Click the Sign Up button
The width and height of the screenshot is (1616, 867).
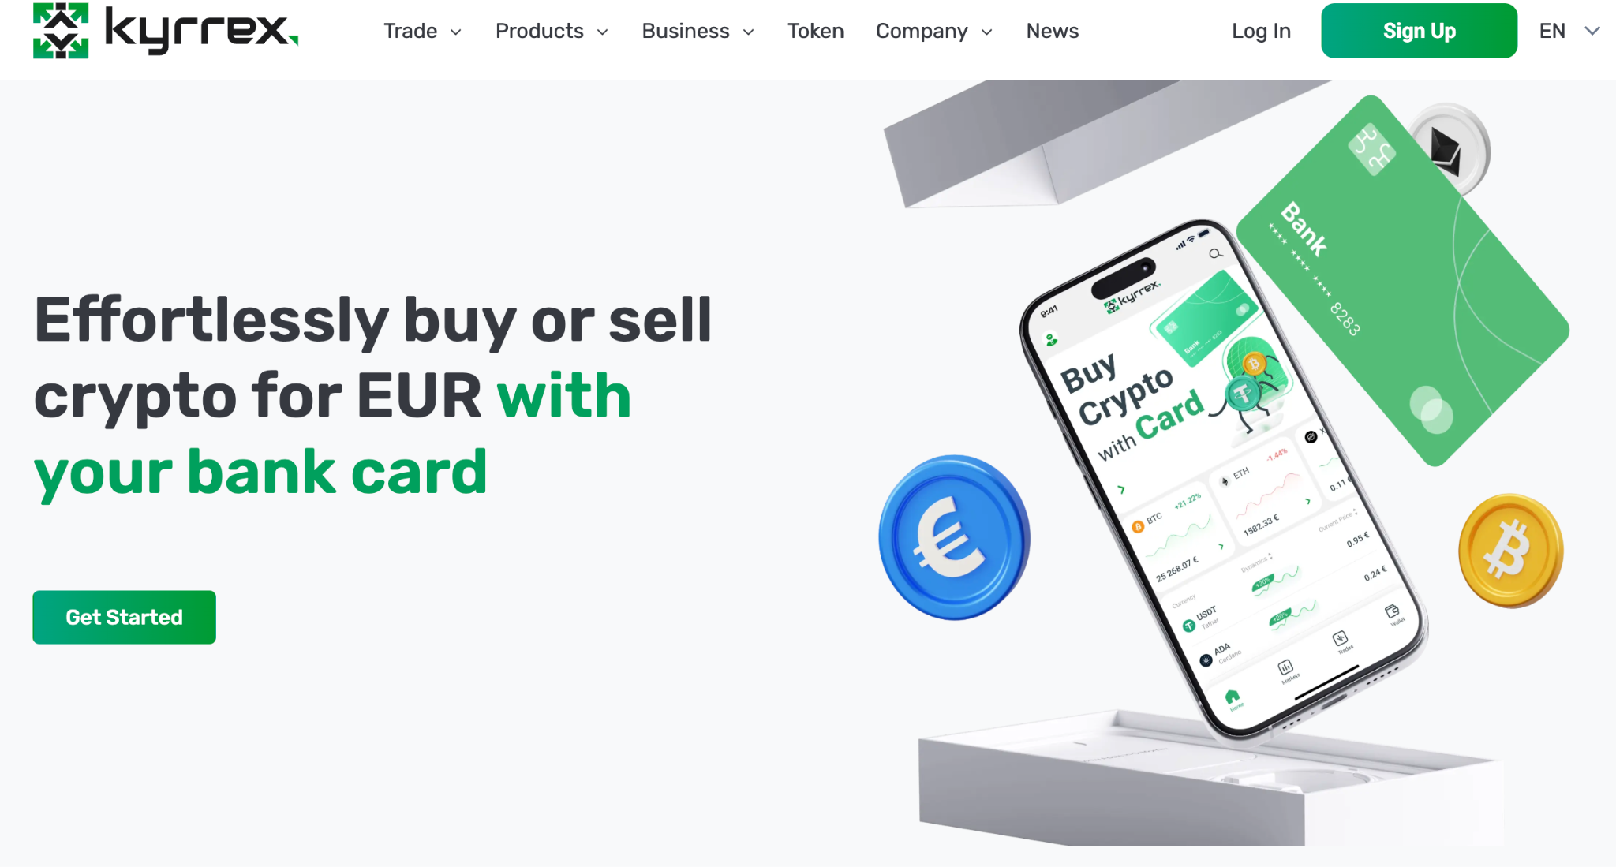[x=1418, y=30]
